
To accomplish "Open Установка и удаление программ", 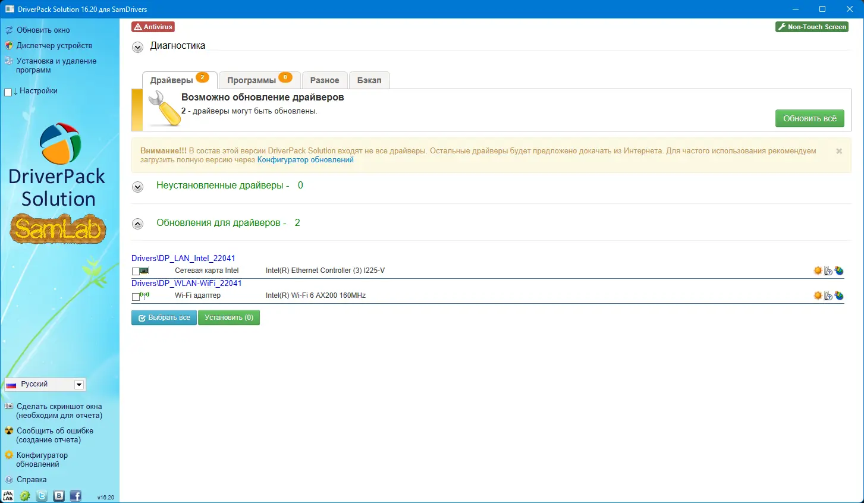I will click(x=56, y=65).
